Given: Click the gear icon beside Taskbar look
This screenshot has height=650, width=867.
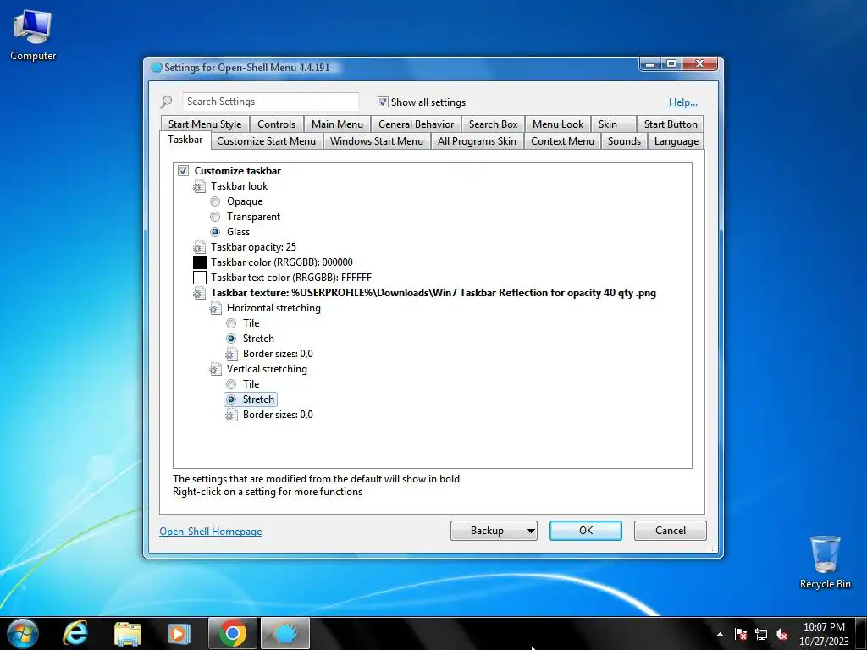Looking at the screenshot, I should pyautogui.click(x=199, y=187).
